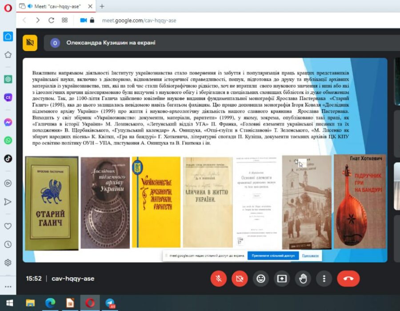Raise your hand in the meeting
The height and width of the screenshot is (311, 400).
303,279
